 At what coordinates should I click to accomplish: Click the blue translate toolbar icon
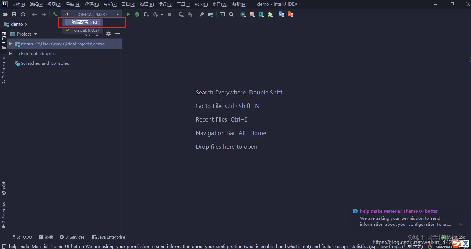(282, 14)
